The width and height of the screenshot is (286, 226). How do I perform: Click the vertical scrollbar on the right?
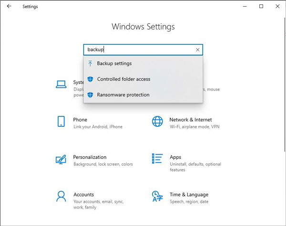click(x=285, y=85)
